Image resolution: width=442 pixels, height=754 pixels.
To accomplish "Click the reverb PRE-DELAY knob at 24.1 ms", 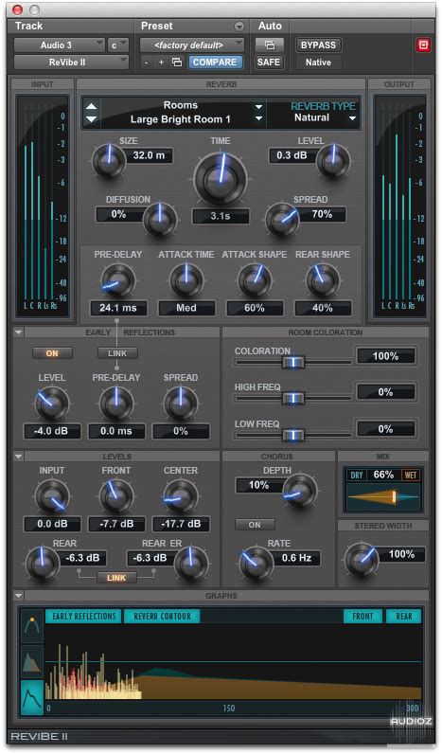I will [x=117, y=280].
